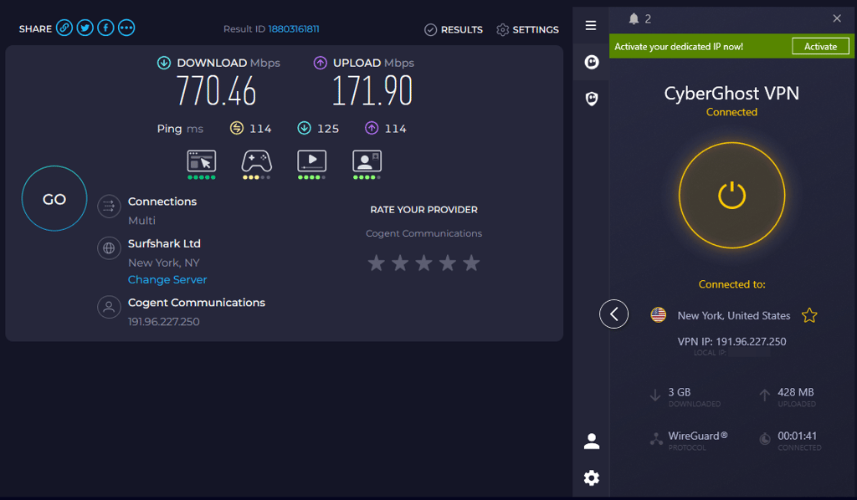Open Result ID 18803161811 link
This screenshot has width=857, height=500.
tap(294, 29)
